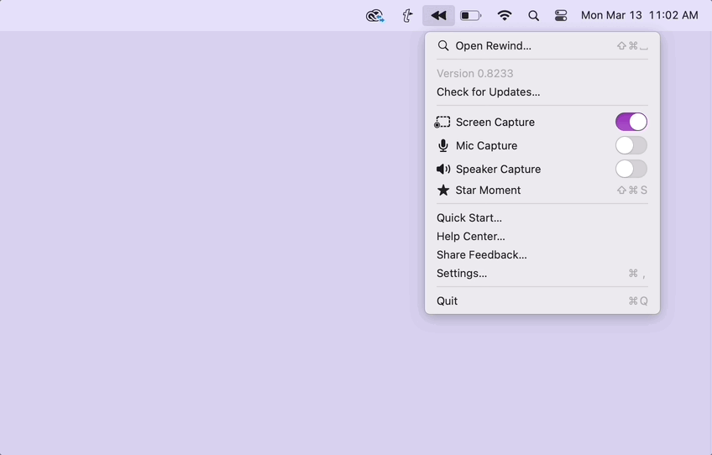
Task: Click the magnifier icon beside Open Rewind
Action: [443, 45]
